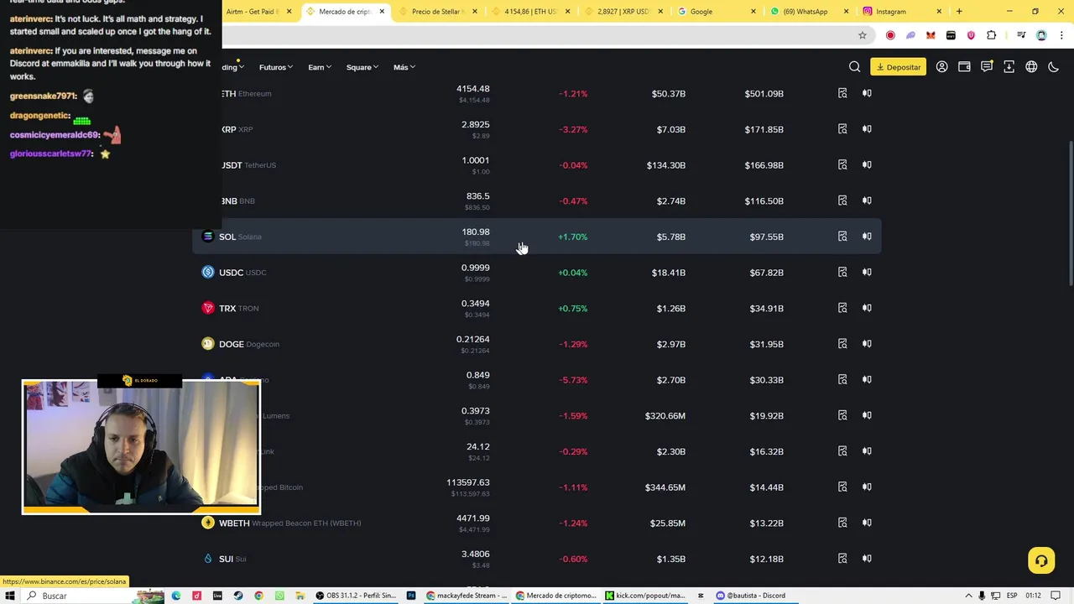Click SOL price 180.98

(x=476, y=232)
